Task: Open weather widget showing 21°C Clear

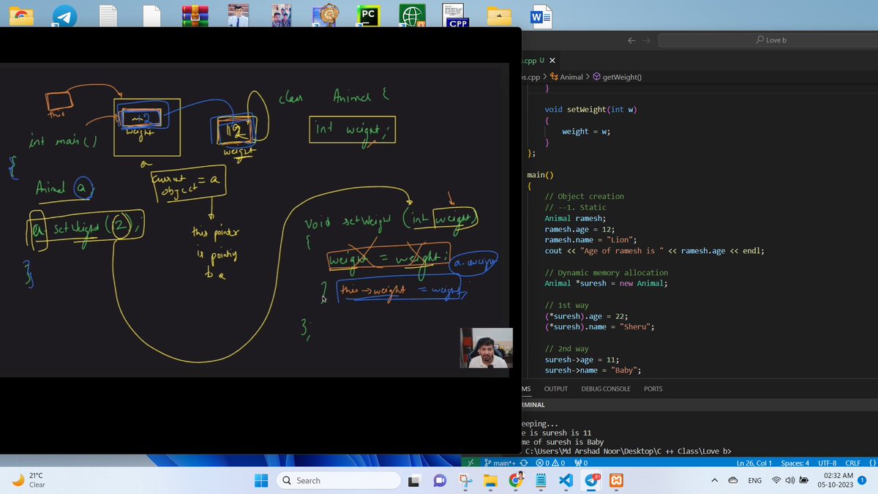Action: tap(29, 481)
